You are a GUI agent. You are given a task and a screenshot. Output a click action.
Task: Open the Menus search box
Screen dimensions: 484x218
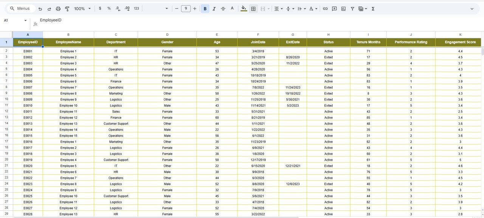pyautogui.click(x=20, y=8)
